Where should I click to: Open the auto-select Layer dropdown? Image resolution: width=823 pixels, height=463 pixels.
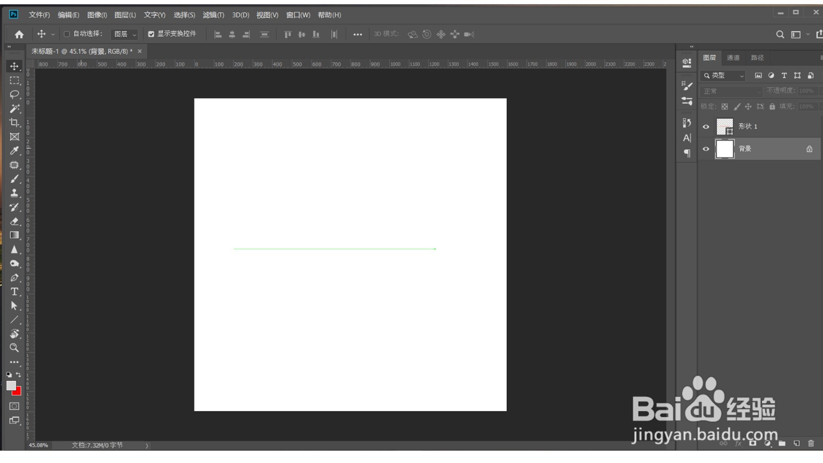(125, 34)
